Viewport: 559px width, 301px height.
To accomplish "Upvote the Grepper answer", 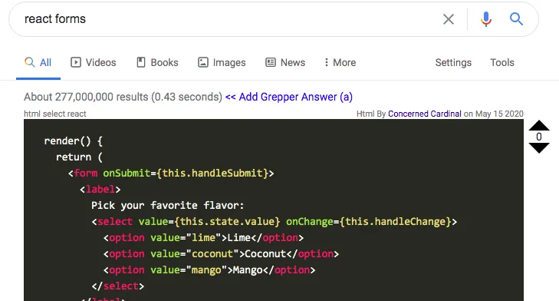I will [x=538, y=125].
